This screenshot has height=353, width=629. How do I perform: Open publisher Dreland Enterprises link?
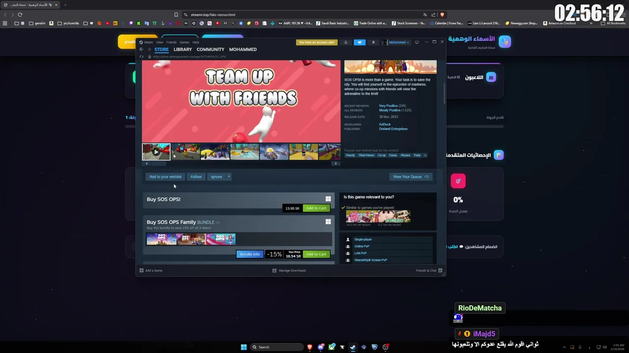393,129
